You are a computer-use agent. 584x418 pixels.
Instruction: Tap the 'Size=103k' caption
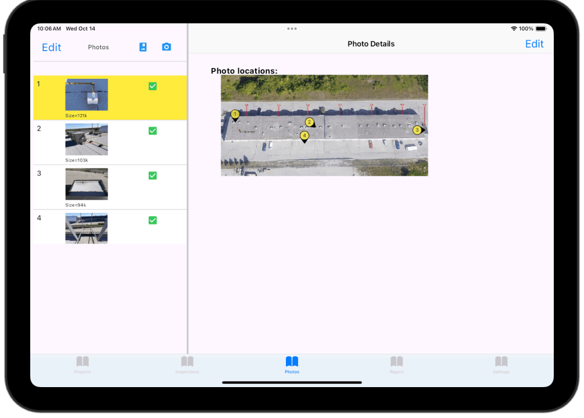coord(77,160)
